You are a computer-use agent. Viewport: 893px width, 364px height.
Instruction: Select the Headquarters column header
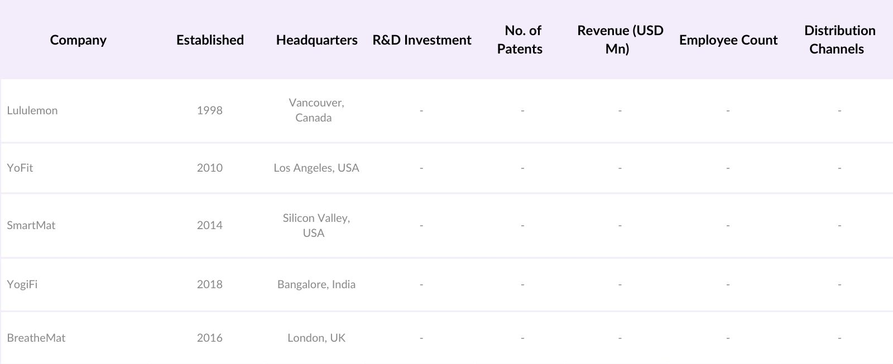click(x=316, y=40)
